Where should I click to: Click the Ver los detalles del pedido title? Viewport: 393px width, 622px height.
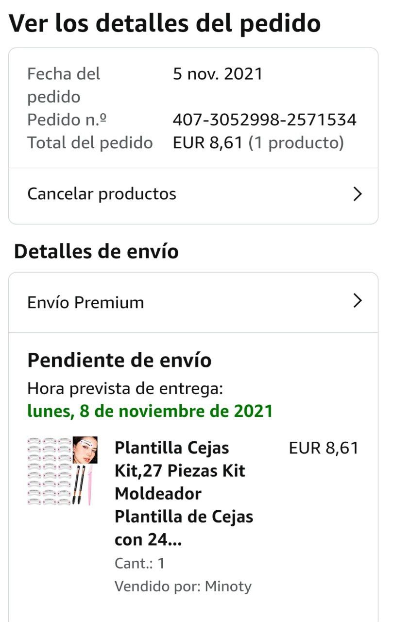pyautogui.click(x=165, y=23)
